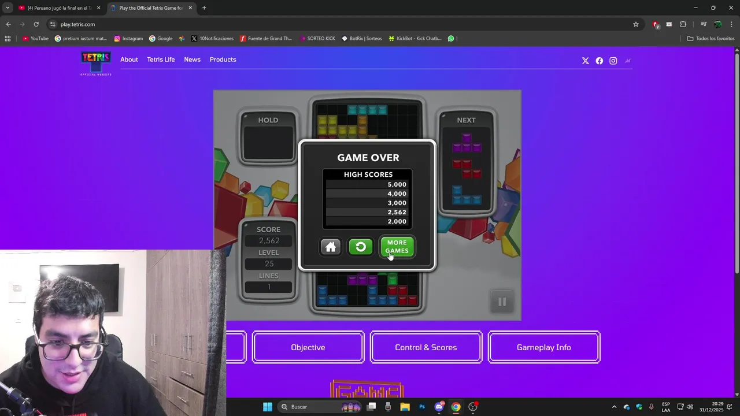The height and width of the screenshot is (416, 740).
Task: Click the 5,000 high score row
Action: (367, 184)
